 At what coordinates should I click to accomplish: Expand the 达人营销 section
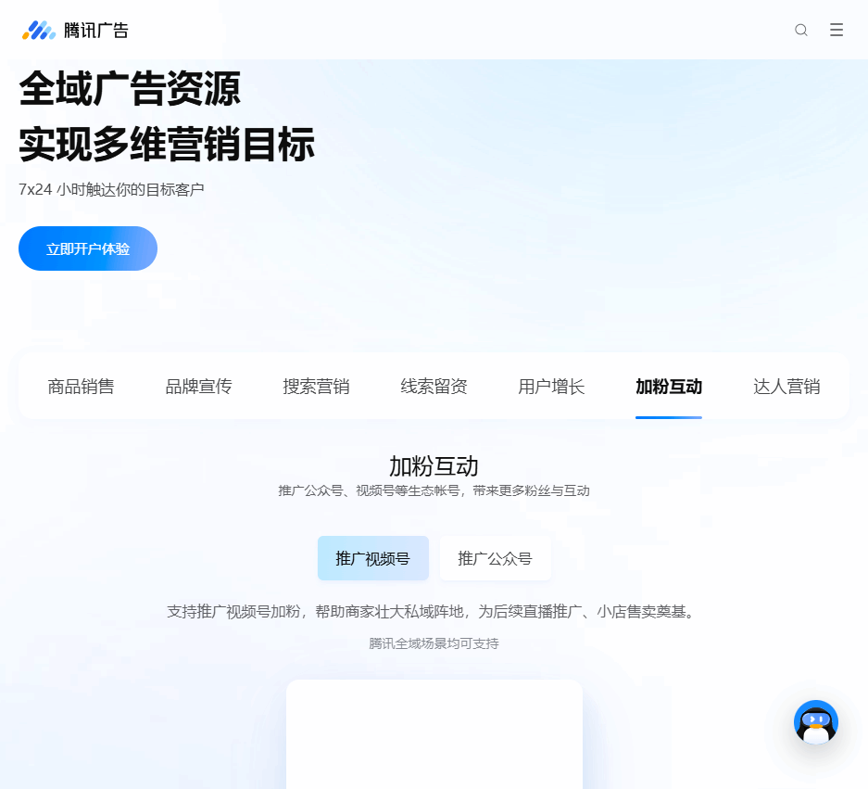pos(786,387)
